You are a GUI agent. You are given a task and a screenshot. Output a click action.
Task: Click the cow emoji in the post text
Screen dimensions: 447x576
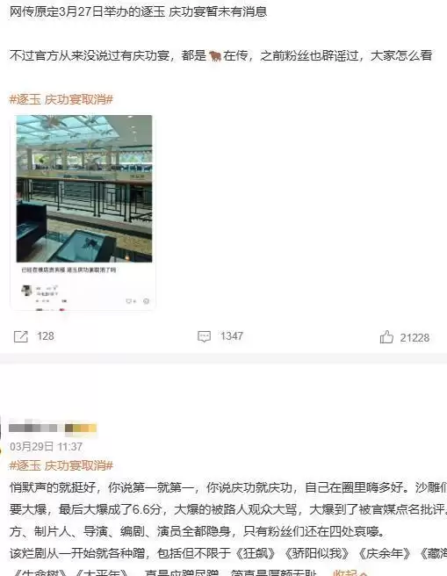click(215, 56)
